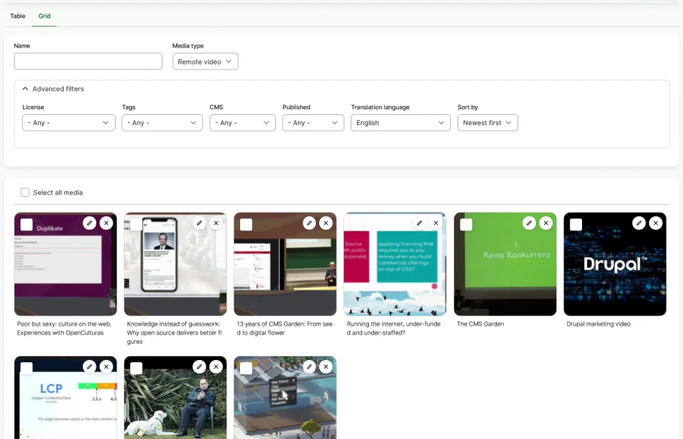Edit the video showing a man with a dog
Screen dimensions: 683x439
199,367
